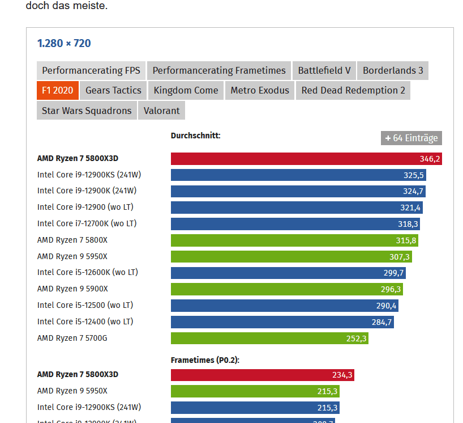Click Intel Core i9-12900KS label under Frametimes
The height and width of the screenshot is (423, 463).
pos(89,407)
